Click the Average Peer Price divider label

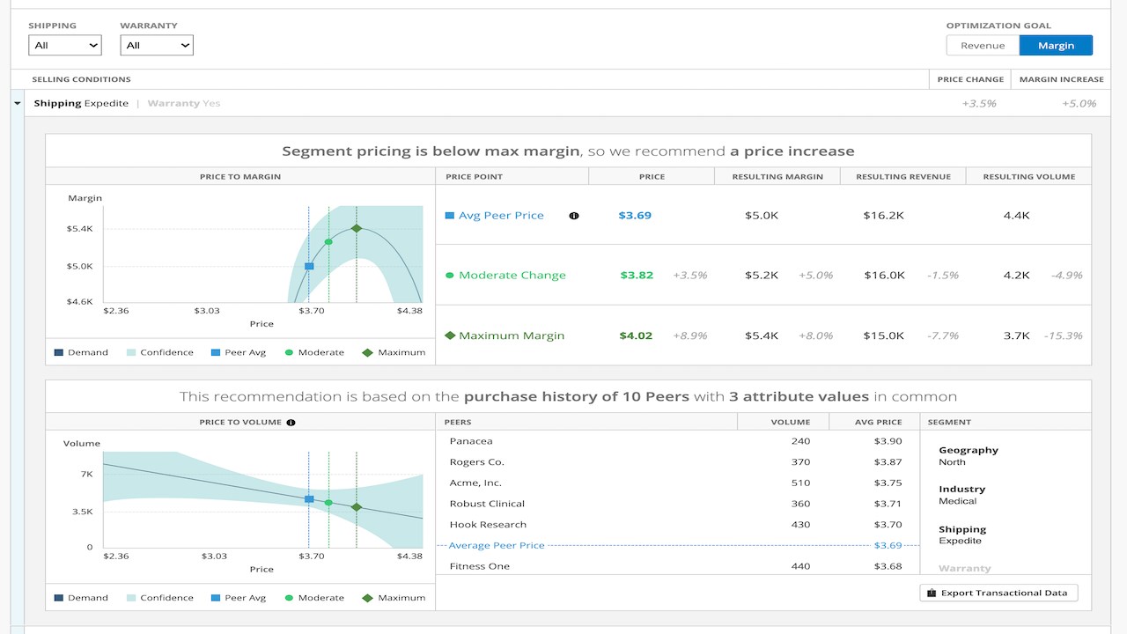pos(497,546)
